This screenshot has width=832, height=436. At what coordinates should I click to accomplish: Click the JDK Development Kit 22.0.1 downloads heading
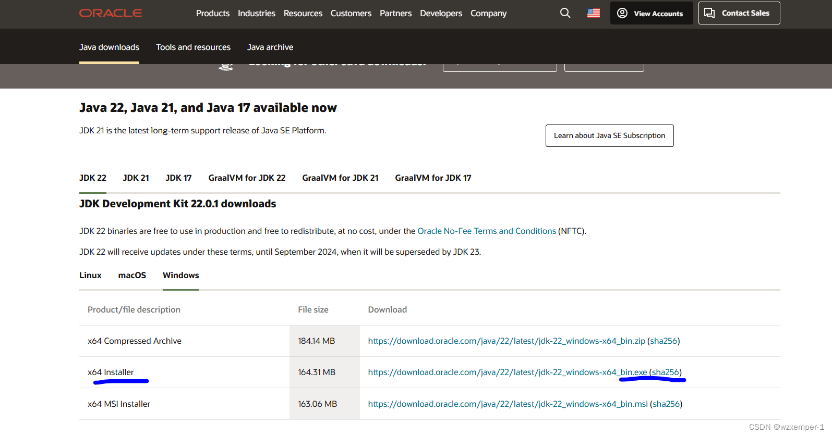tap(178, 204)
